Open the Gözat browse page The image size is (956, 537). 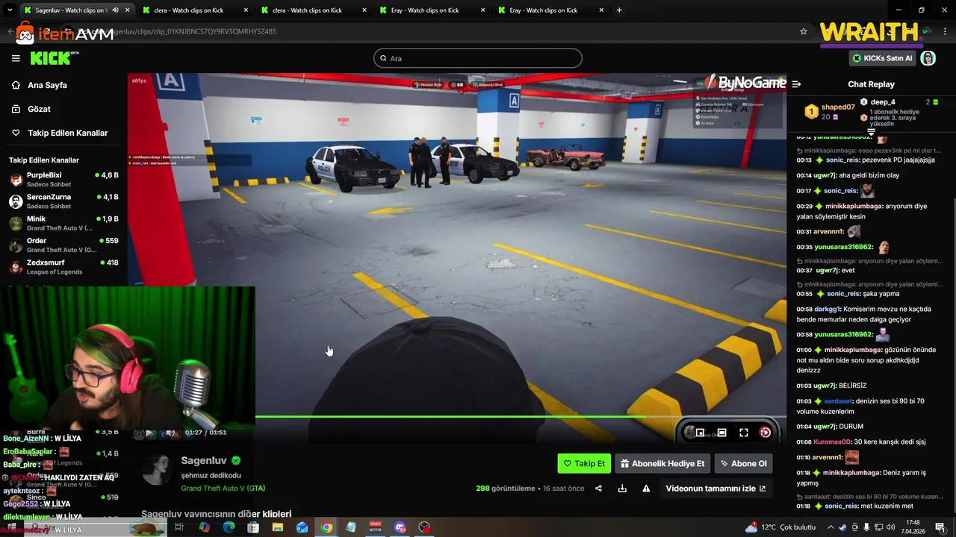point(39,109)
